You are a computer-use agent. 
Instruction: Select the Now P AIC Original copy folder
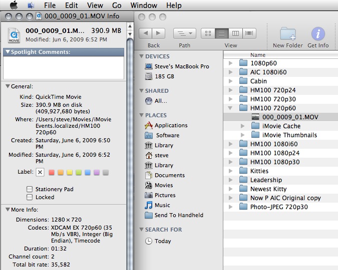(280, 198)
